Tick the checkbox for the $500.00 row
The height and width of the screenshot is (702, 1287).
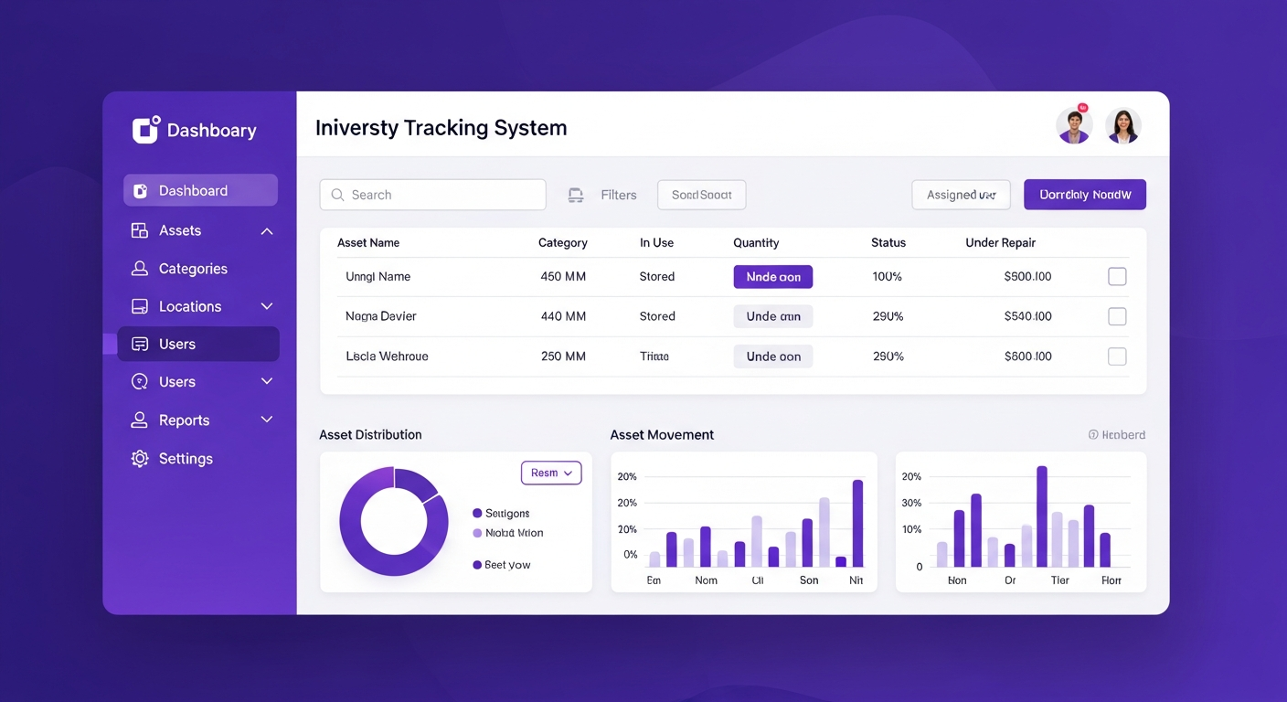(1116, 277)
